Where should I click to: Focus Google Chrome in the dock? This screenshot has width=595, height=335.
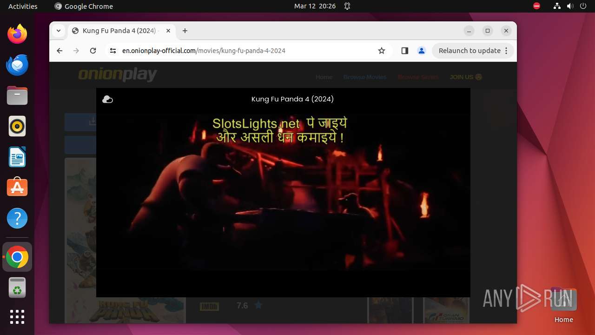point(17,257)
